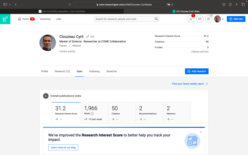Open the messages envelope icon
This screenshot has height=155, width=248.
(x=200, y=19)
